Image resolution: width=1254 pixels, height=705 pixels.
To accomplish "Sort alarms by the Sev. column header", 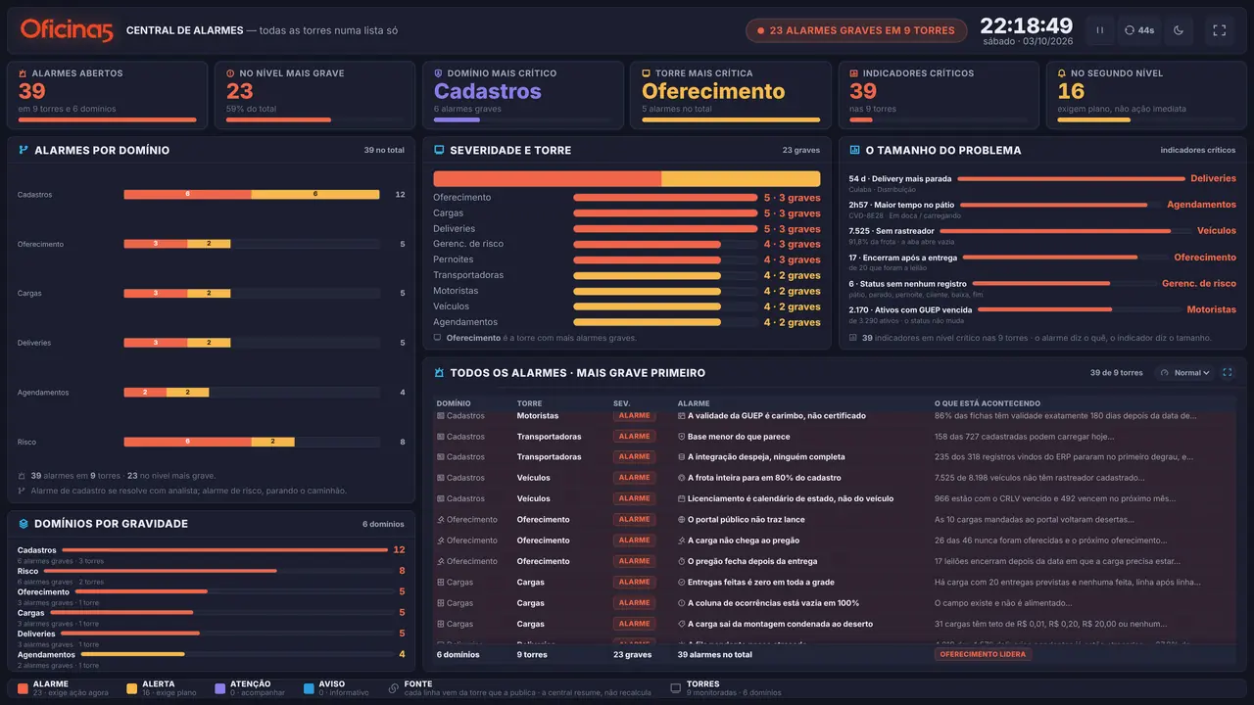I will pos(622,403).
